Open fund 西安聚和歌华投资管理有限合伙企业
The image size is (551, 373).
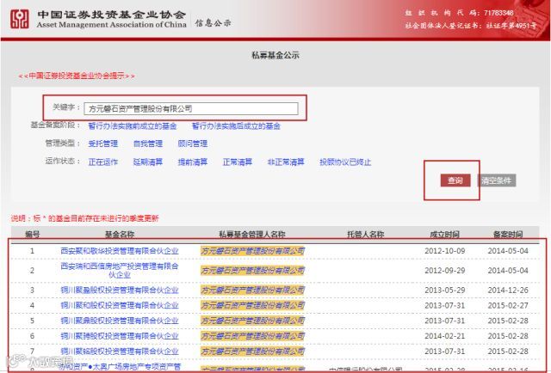[120, 251]
